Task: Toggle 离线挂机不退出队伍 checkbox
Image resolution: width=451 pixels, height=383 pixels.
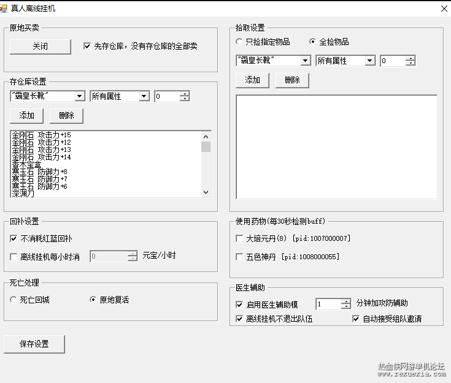Action: [239, 319]
